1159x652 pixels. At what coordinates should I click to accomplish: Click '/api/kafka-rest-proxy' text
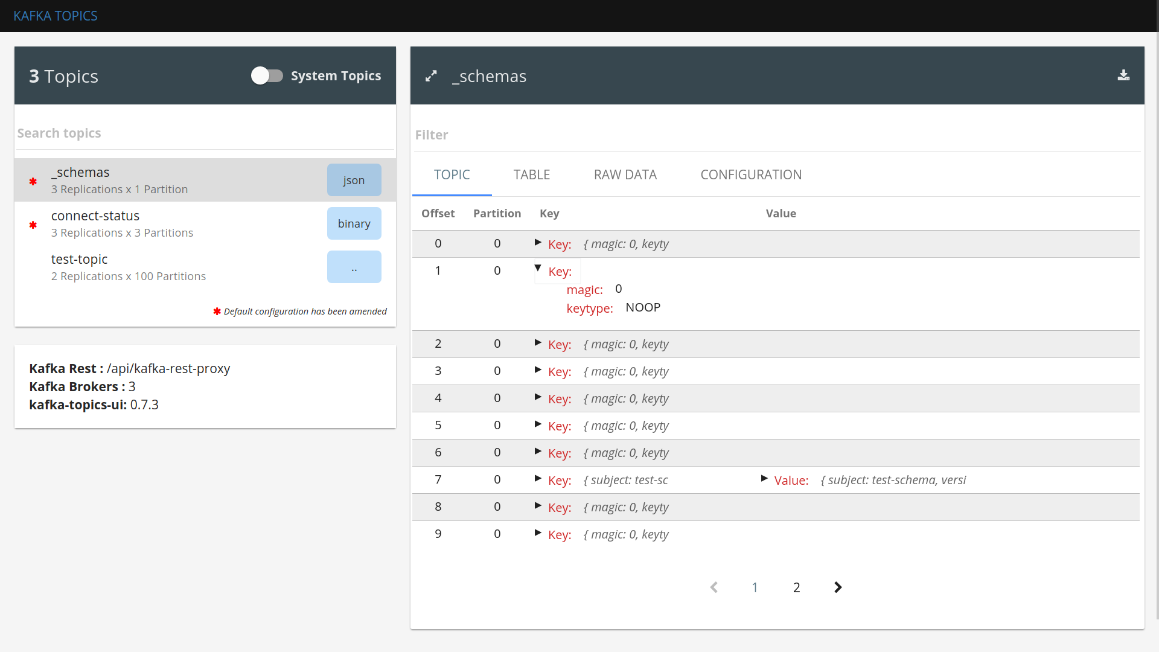(168, 369)
